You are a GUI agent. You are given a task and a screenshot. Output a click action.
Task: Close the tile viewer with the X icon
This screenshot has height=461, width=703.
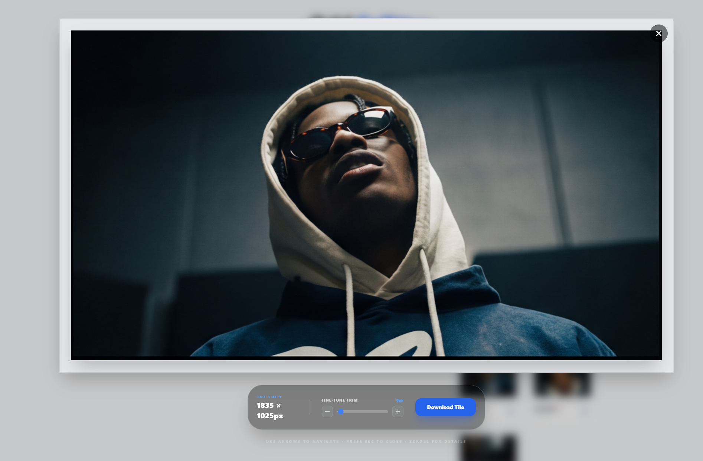[659, 33]
